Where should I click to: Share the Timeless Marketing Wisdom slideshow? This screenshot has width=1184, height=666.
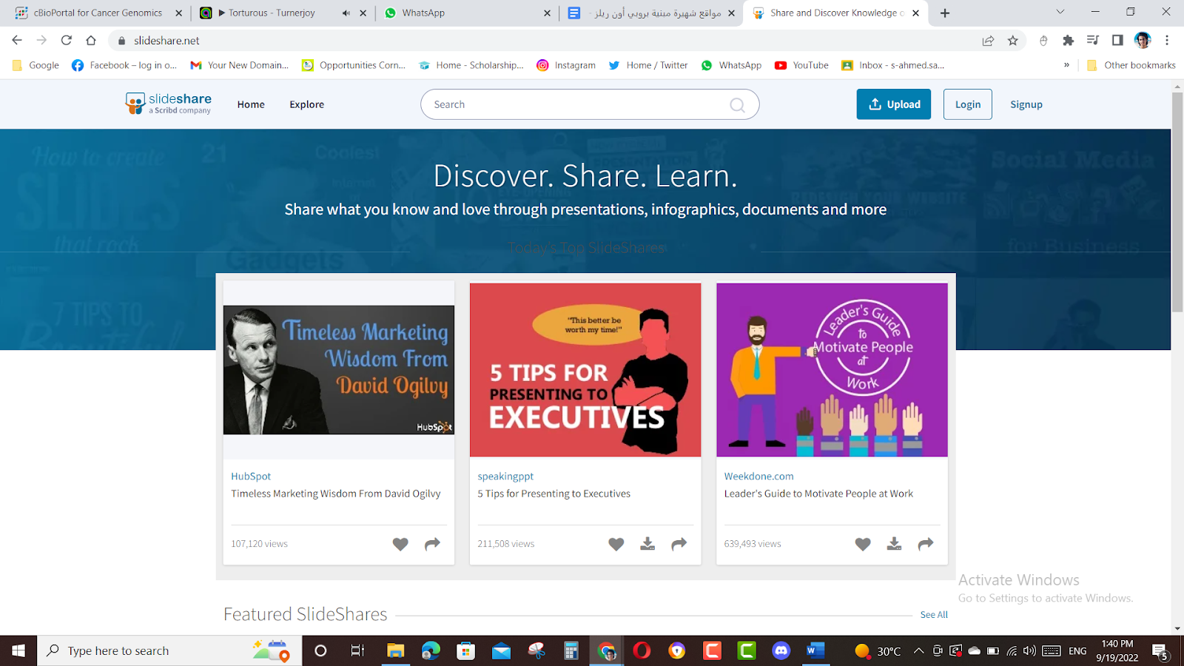click(x=432, y=544)
